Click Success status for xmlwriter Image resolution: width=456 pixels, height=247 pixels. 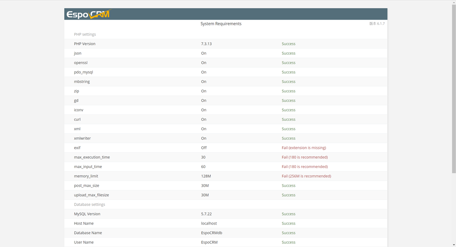click(289, 138)
